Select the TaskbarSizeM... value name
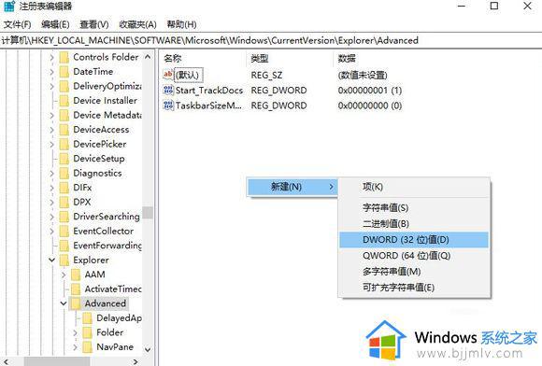Viewport: 542px width, 366px height. coord(208,106)
